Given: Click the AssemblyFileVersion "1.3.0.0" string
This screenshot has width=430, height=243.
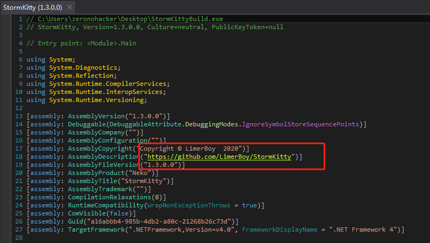Looking at the screenshot, I should coord(160,165).
